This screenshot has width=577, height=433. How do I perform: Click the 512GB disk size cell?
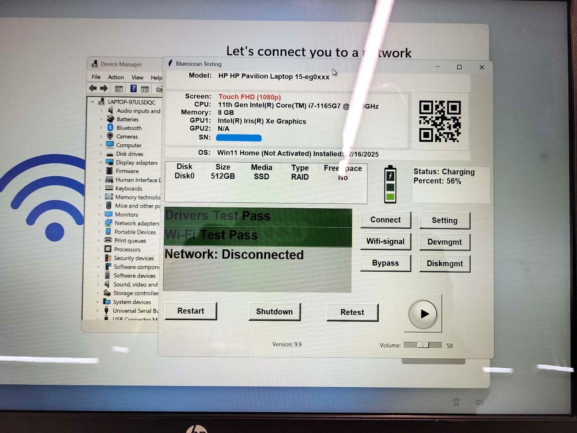223,176
